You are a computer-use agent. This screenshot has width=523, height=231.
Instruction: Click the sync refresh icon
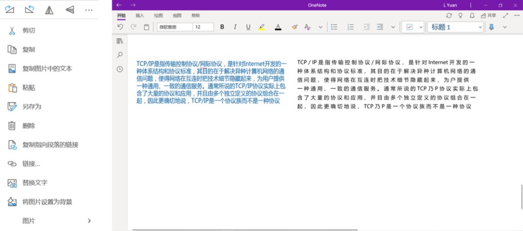[449, 15]
